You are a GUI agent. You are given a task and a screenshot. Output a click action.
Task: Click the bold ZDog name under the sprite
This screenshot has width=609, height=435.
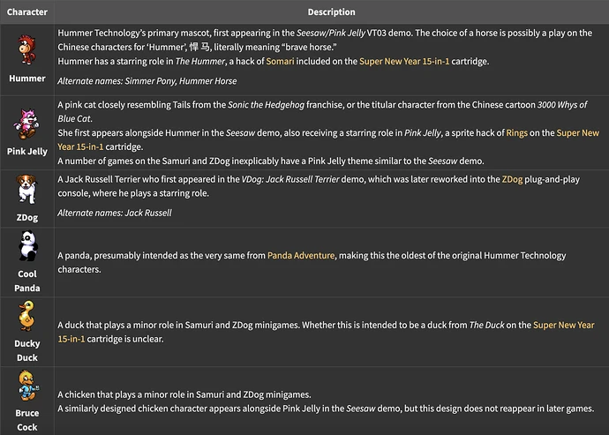coord(26,217)
